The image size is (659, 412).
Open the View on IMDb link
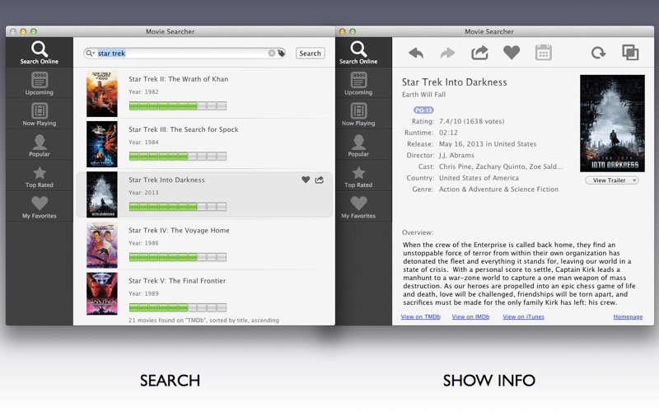(x=470, y=316)
